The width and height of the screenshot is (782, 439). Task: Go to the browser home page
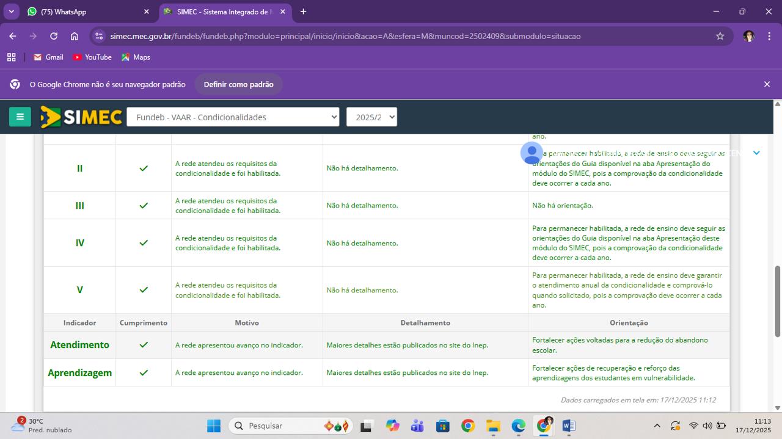point(74,36)
